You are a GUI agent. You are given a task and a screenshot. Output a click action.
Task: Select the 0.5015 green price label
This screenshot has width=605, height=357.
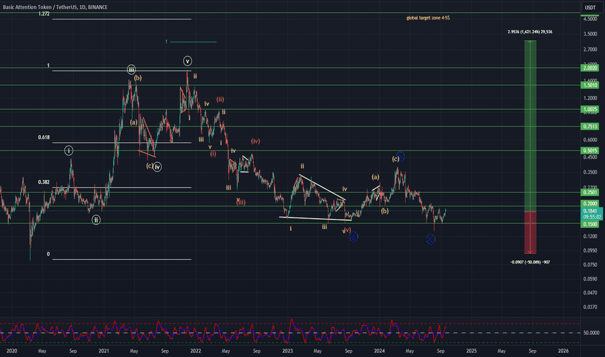click(x=590, y=151)
